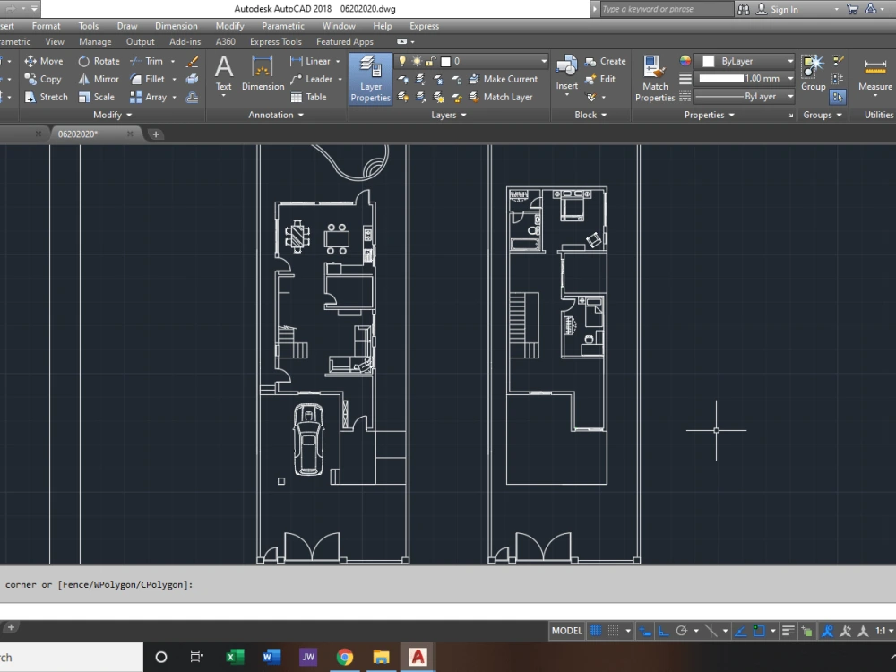Open Insert block tool
Image resolution: width=896 pixels, height=672 pixels.
tap(567, 73)
